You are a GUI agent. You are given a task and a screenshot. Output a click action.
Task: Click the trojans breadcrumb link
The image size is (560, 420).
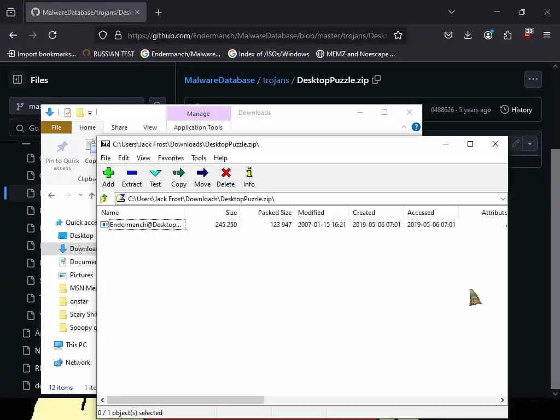coord(276,80)
